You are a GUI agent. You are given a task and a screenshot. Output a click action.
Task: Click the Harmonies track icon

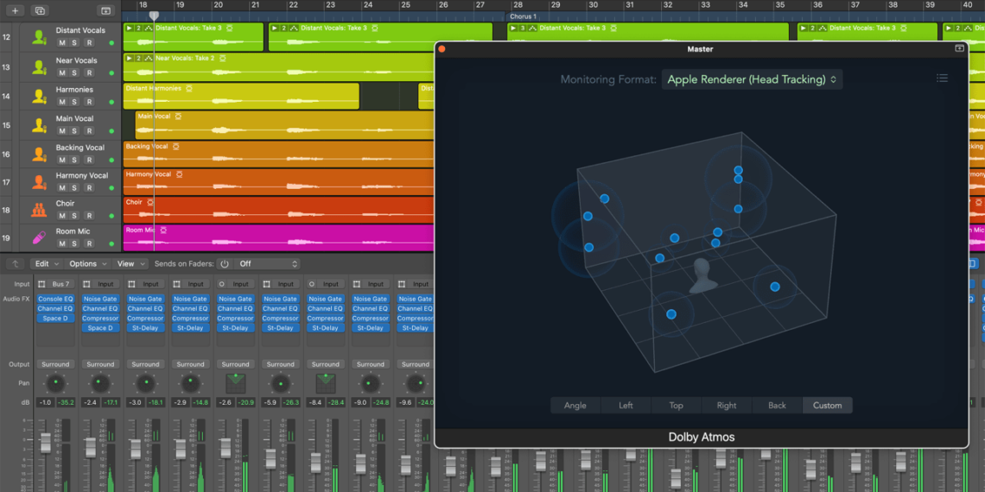(x=40, y=96)
